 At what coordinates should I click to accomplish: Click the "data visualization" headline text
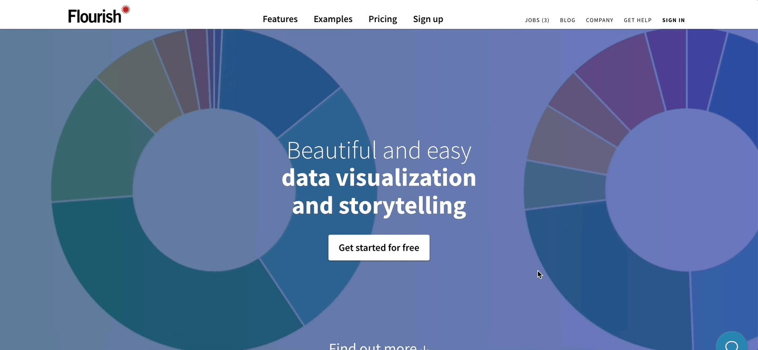pyautogui.click(x=378, y=178)
